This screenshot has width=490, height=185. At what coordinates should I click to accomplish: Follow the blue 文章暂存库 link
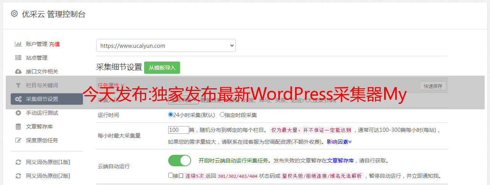click(341, 161)
